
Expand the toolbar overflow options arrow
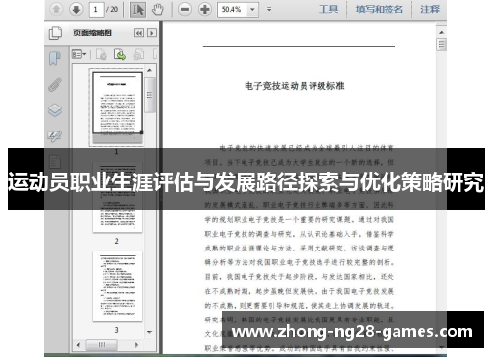click(x=269, y=9)
